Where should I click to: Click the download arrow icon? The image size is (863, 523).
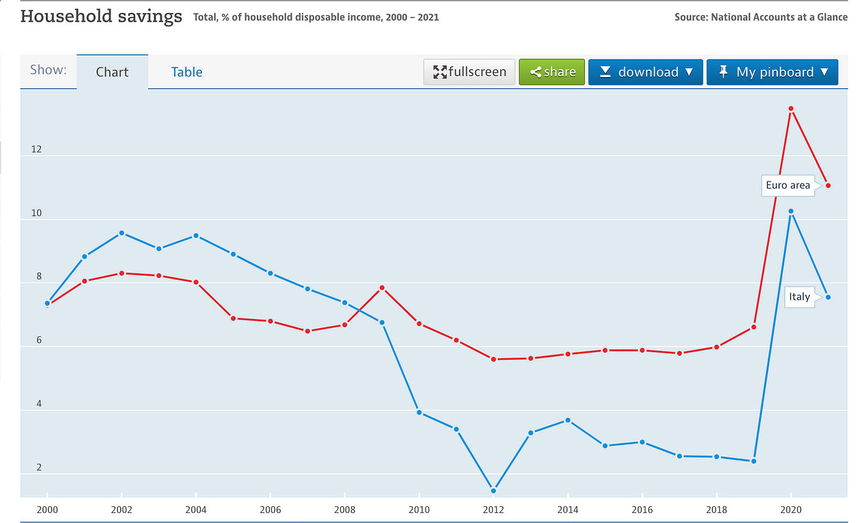(x=605, y=72)
